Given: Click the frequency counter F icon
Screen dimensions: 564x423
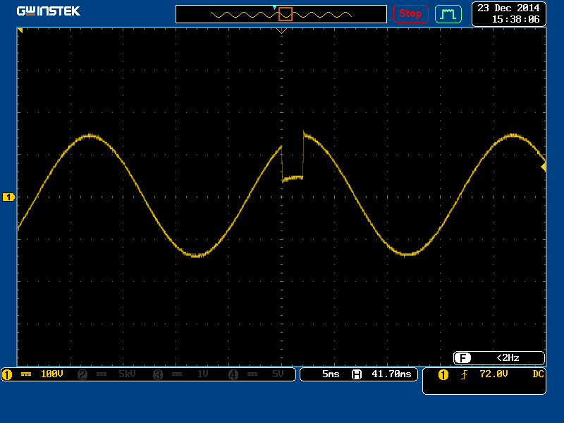Looking at the screenshot, I should point(462,358).
